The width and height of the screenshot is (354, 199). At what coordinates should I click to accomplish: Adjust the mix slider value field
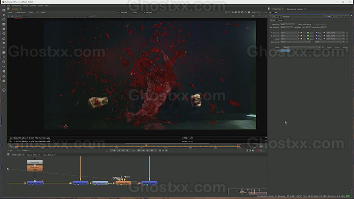tap(285, 51)
